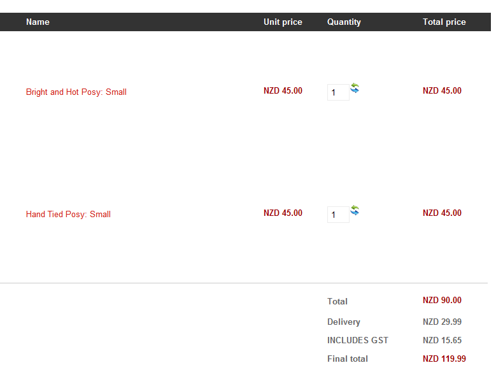Image resolution: width=496 pixels, height=370 pixels.
Task: Click the NZD 119.99 final total amount
Action: pos(444,359)
